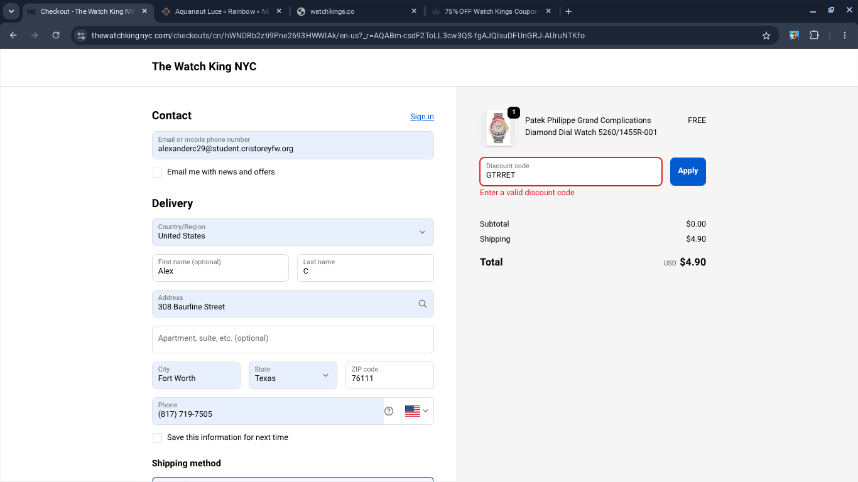Open a new browser tab
This screenshot has height=482, width=858.
[x=568, y=11]
